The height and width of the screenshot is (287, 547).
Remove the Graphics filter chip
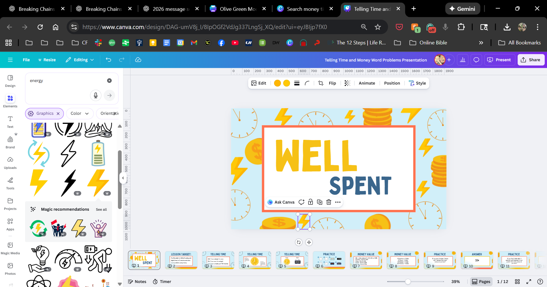pyautogui.click(x=58, y=114)
